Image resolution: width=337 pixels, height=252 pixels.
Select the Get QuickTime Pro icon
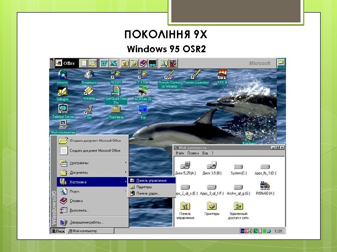click(x=116, y=95)
